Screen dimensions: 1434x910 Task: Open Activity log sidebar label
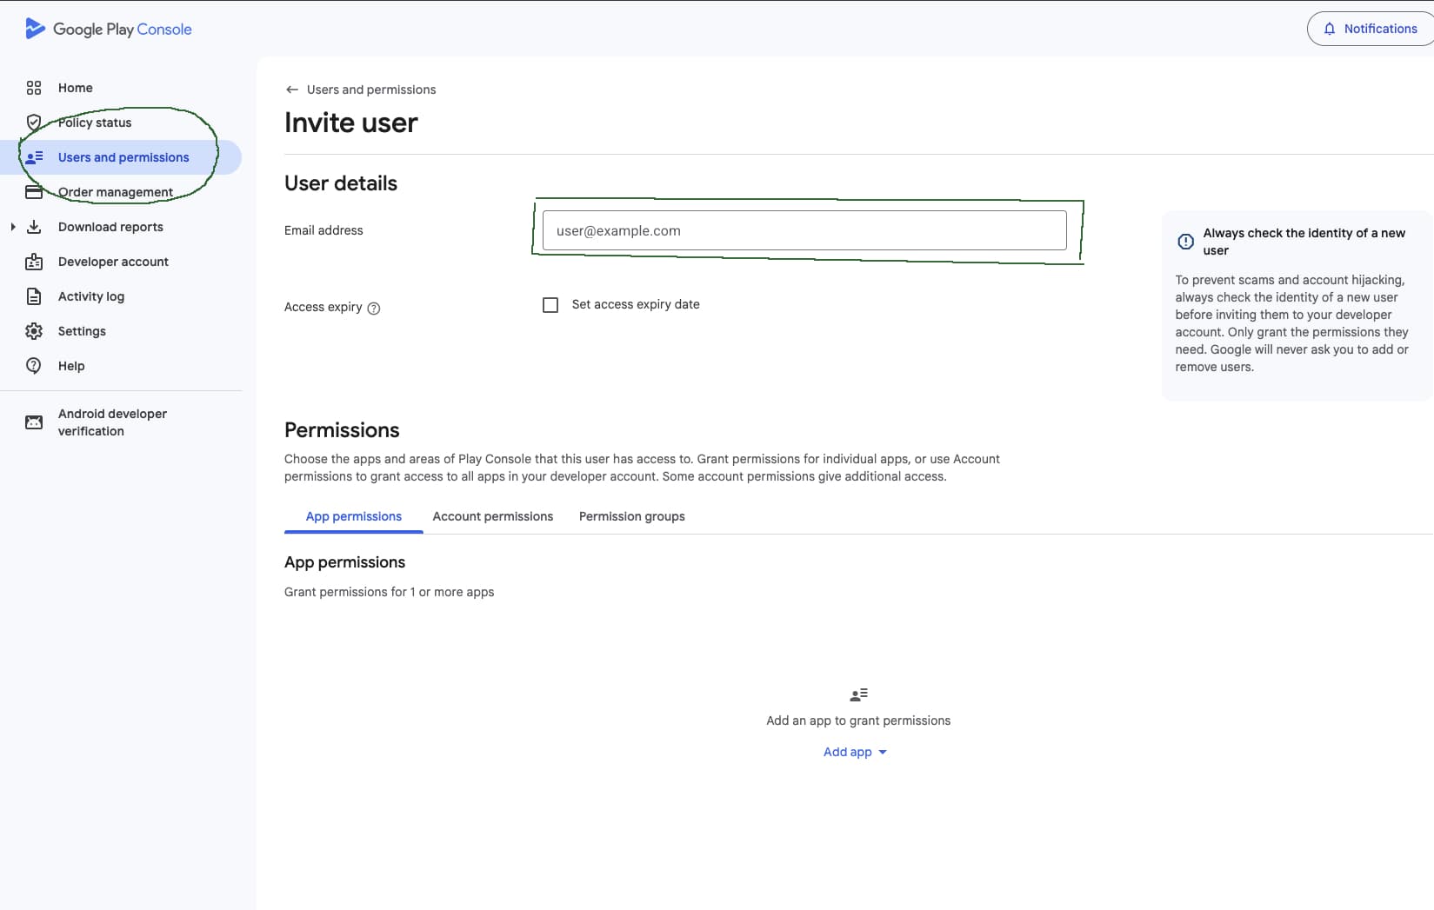91,296
